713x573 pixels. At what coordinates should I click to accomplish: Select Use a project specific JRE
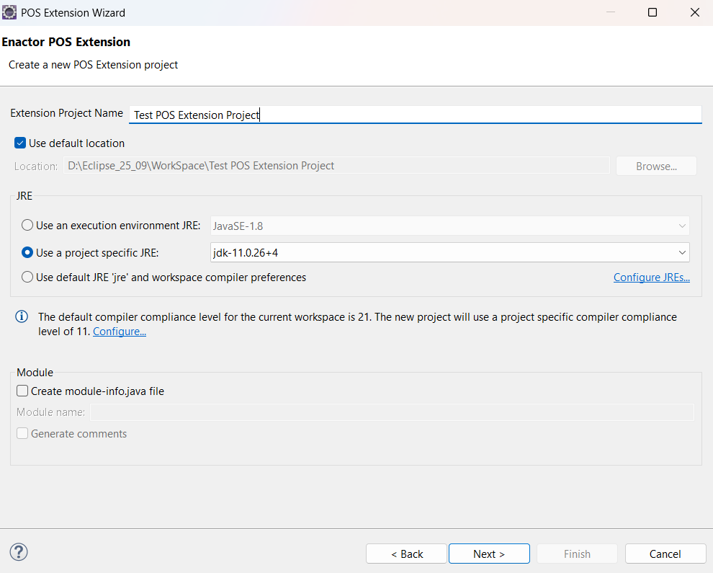tap(27, 252)
